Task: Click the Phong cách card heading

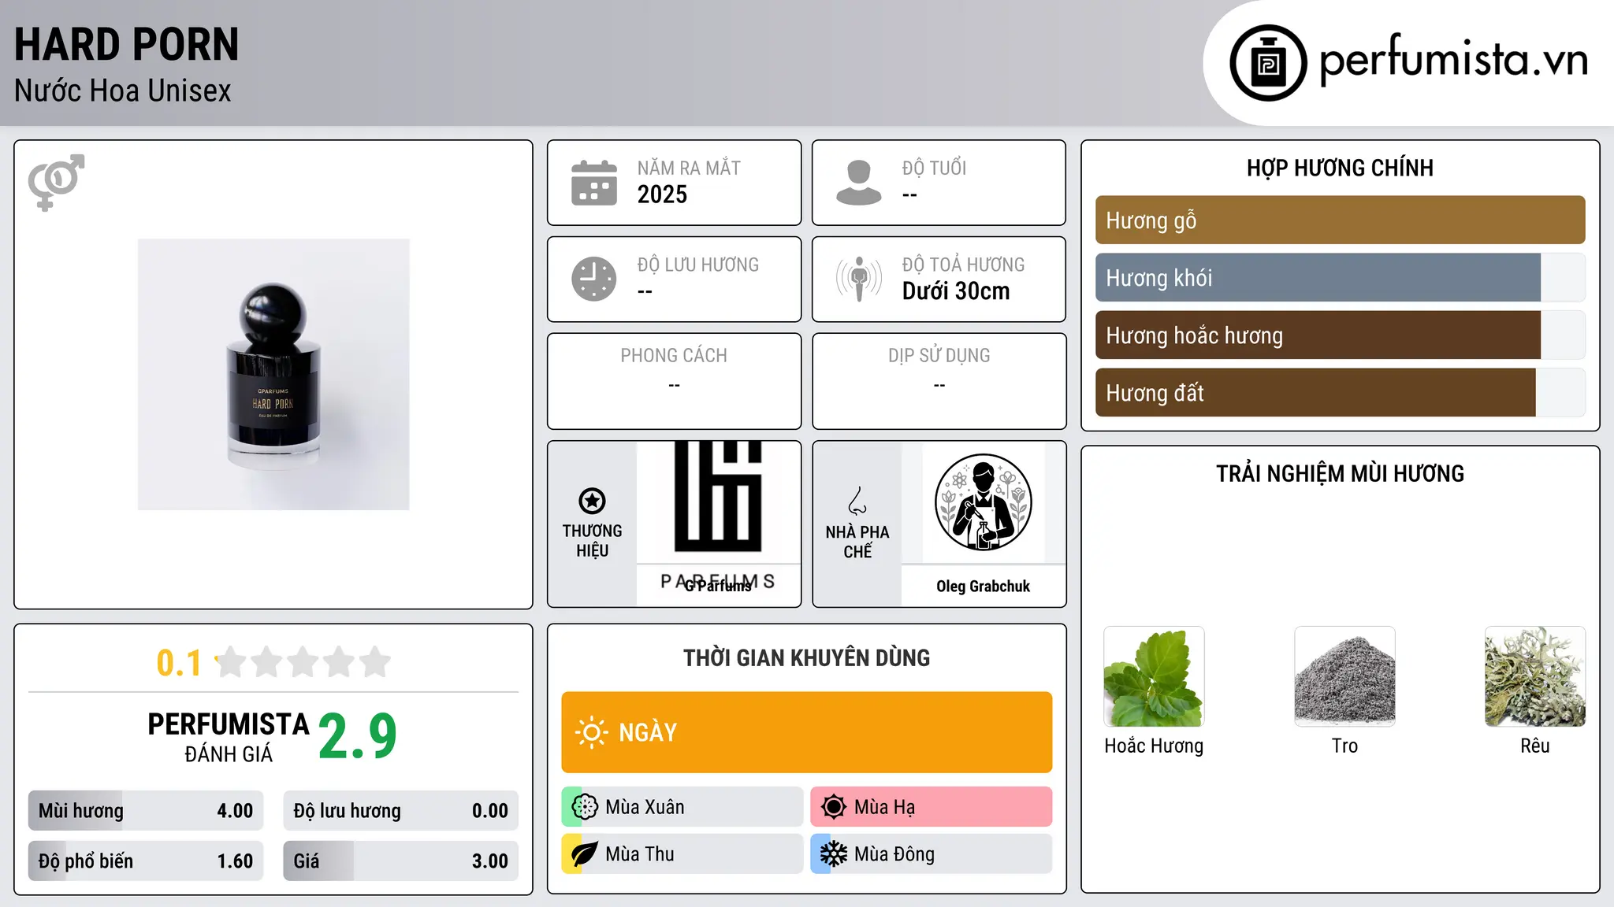Action: [x=674, y=356]
